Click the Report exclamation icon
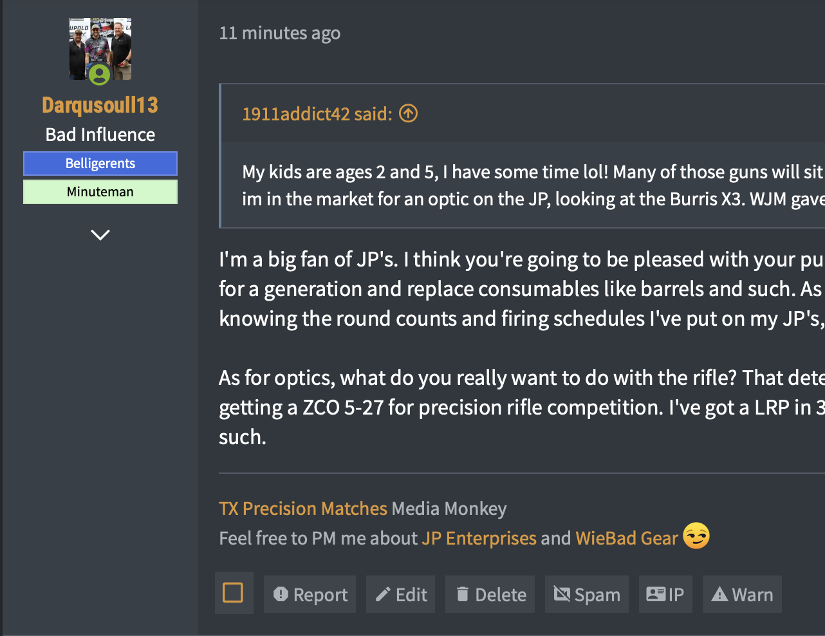This screenshot has width=825, height=636. (x=281, y=594)
